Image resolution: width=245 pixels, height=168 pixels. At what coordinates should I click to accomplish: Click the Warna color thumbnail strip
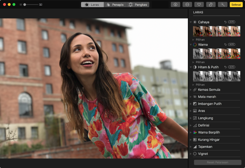pos(216,54)
